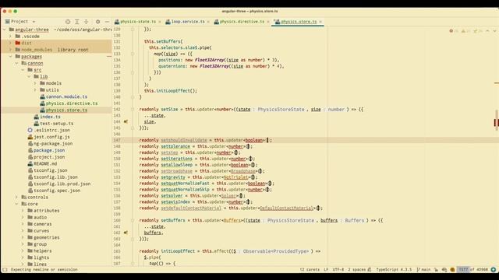This screenshot has width=499, height=280.
Task: Click the editor scrollbar error stripe marker
Action: pyautogui.click(x=496, y=123)
